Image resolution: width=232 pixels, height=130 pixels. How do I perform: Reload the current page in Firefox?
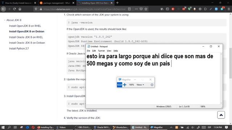[14, 9]
